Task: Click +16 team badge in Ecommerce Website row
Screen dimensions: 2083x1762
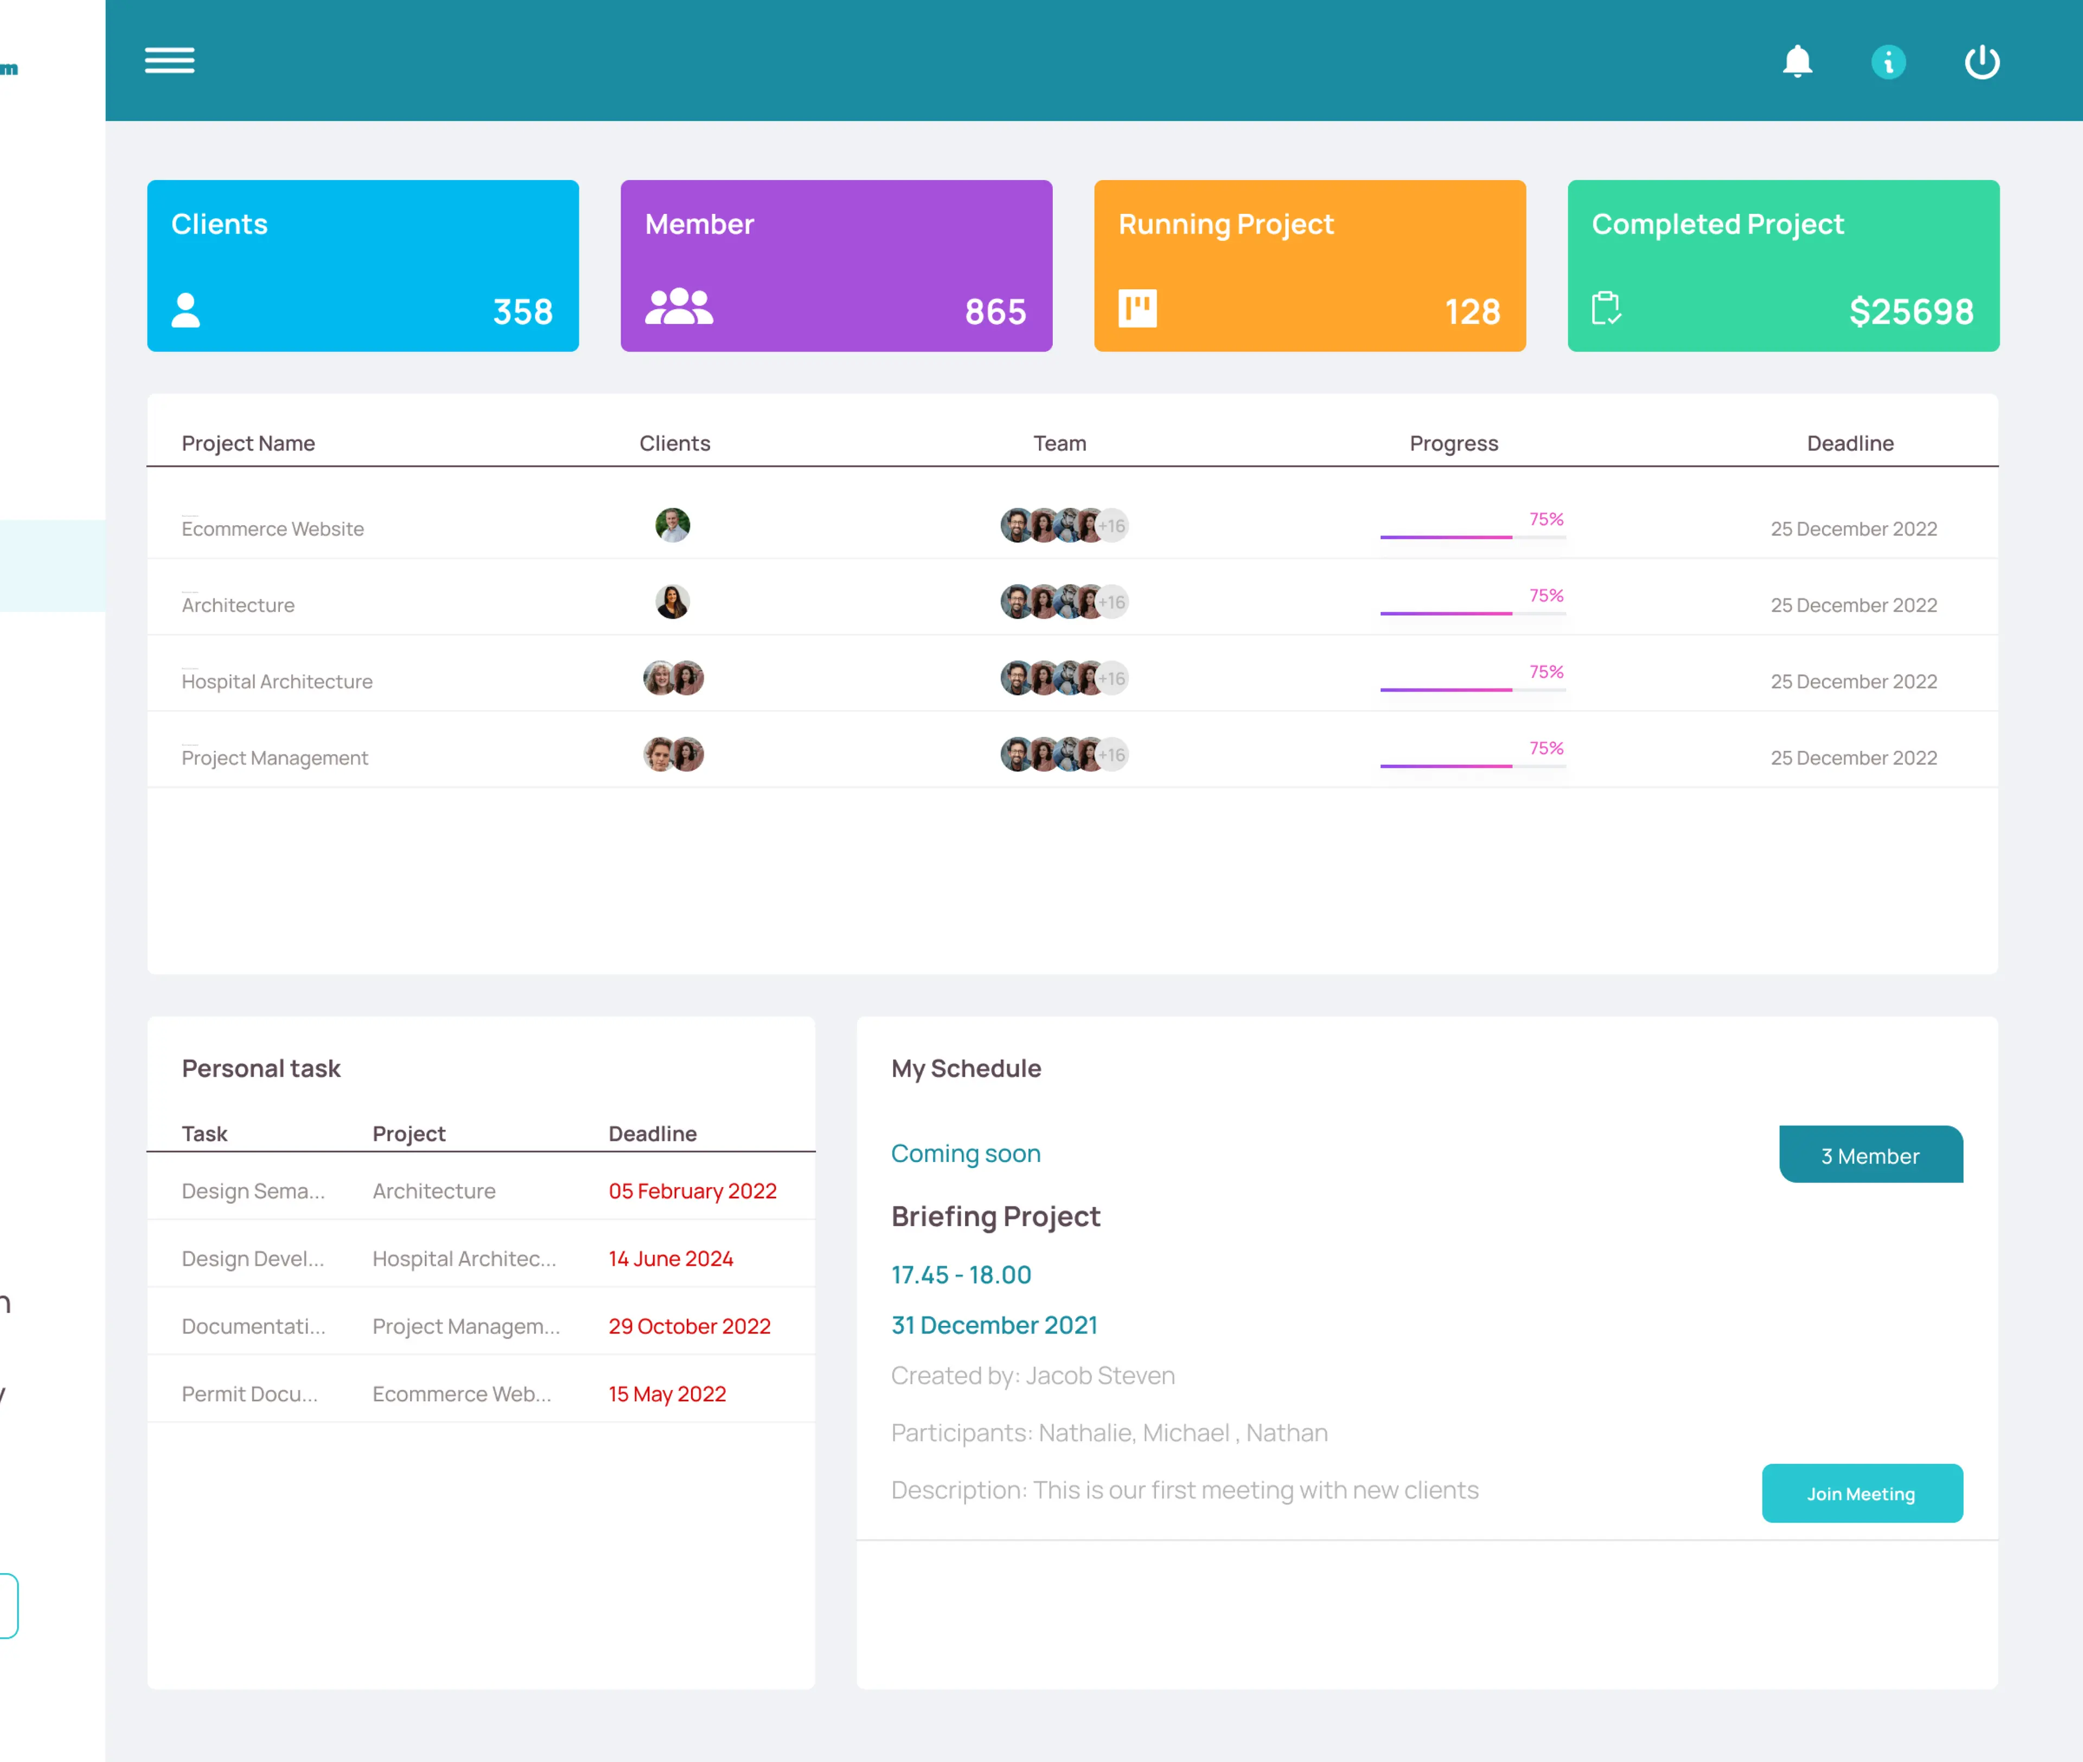Action: 1113,526
